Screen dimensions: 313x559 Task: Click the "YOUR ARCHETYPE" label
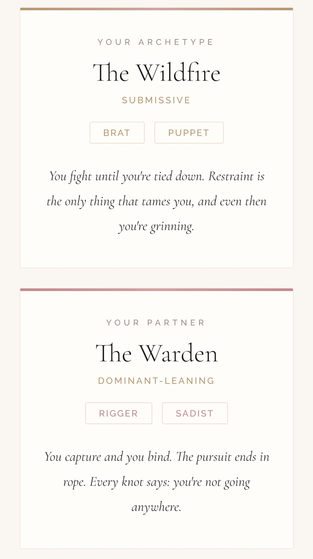click(156, 42)
